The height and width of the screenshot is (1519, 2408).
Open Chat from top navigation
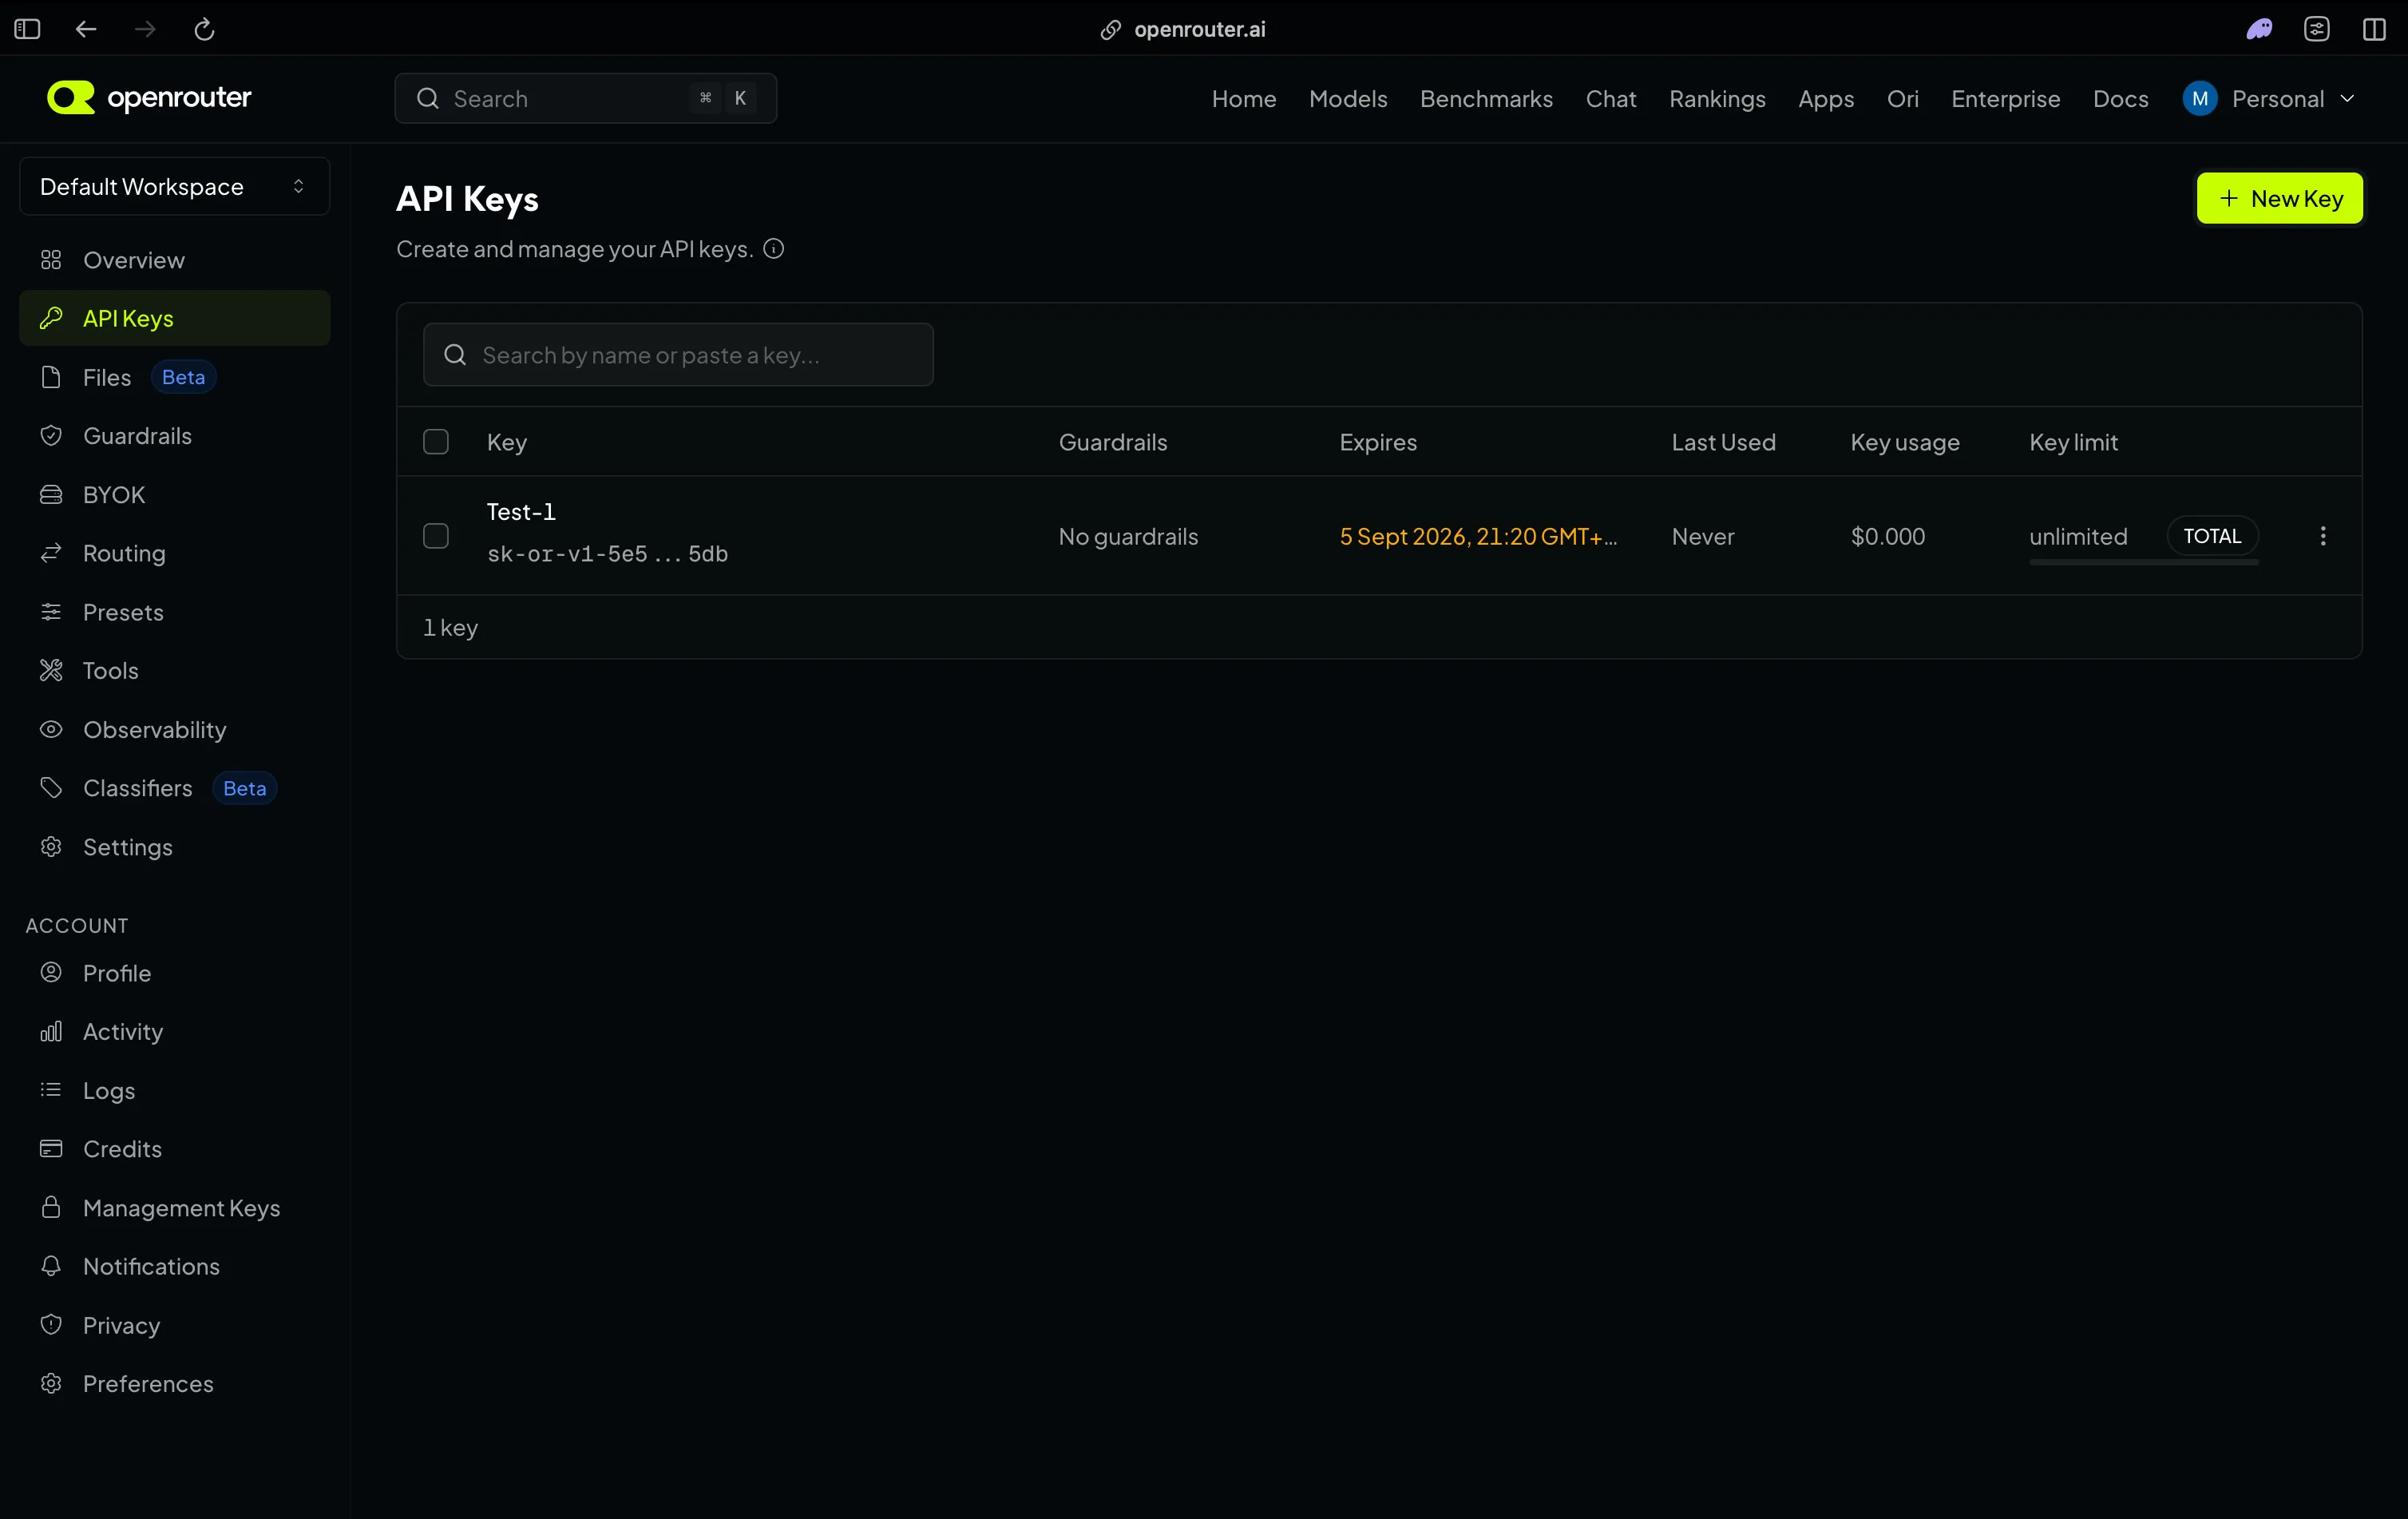pos(1610,98)
